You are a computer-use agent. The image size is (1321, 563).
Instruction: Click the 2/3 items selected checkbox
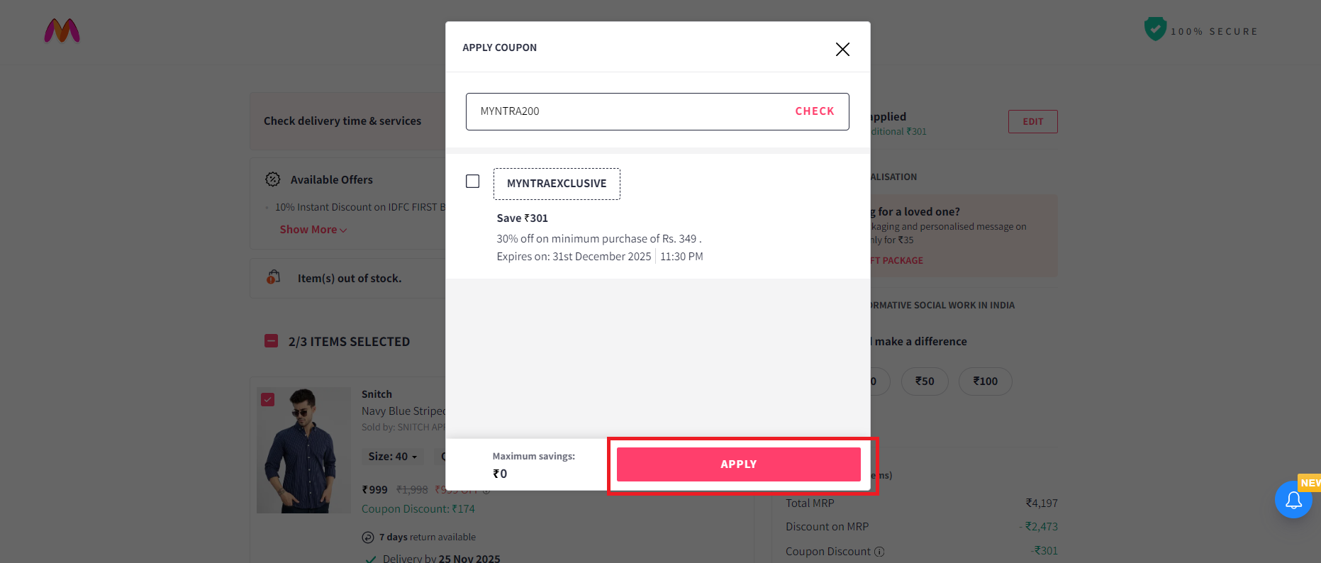point(270,340)
